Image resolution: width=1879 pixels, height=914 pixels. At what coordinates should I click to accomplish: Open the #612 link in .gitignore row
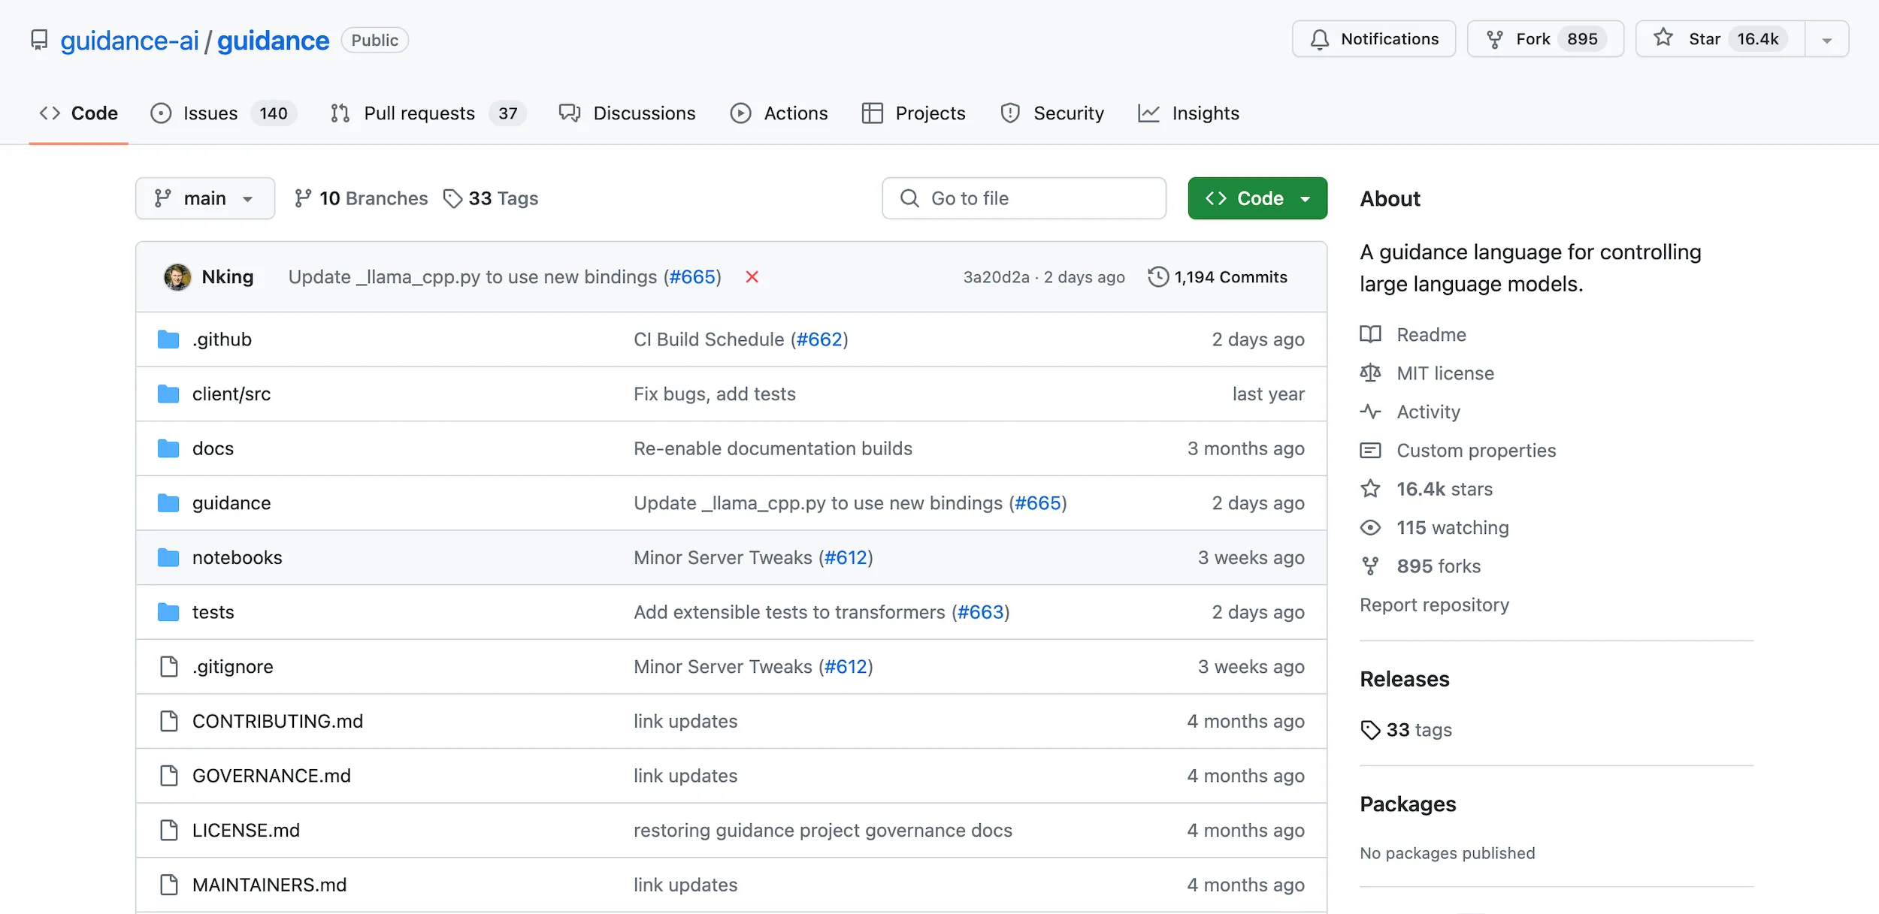coord(846,666)
